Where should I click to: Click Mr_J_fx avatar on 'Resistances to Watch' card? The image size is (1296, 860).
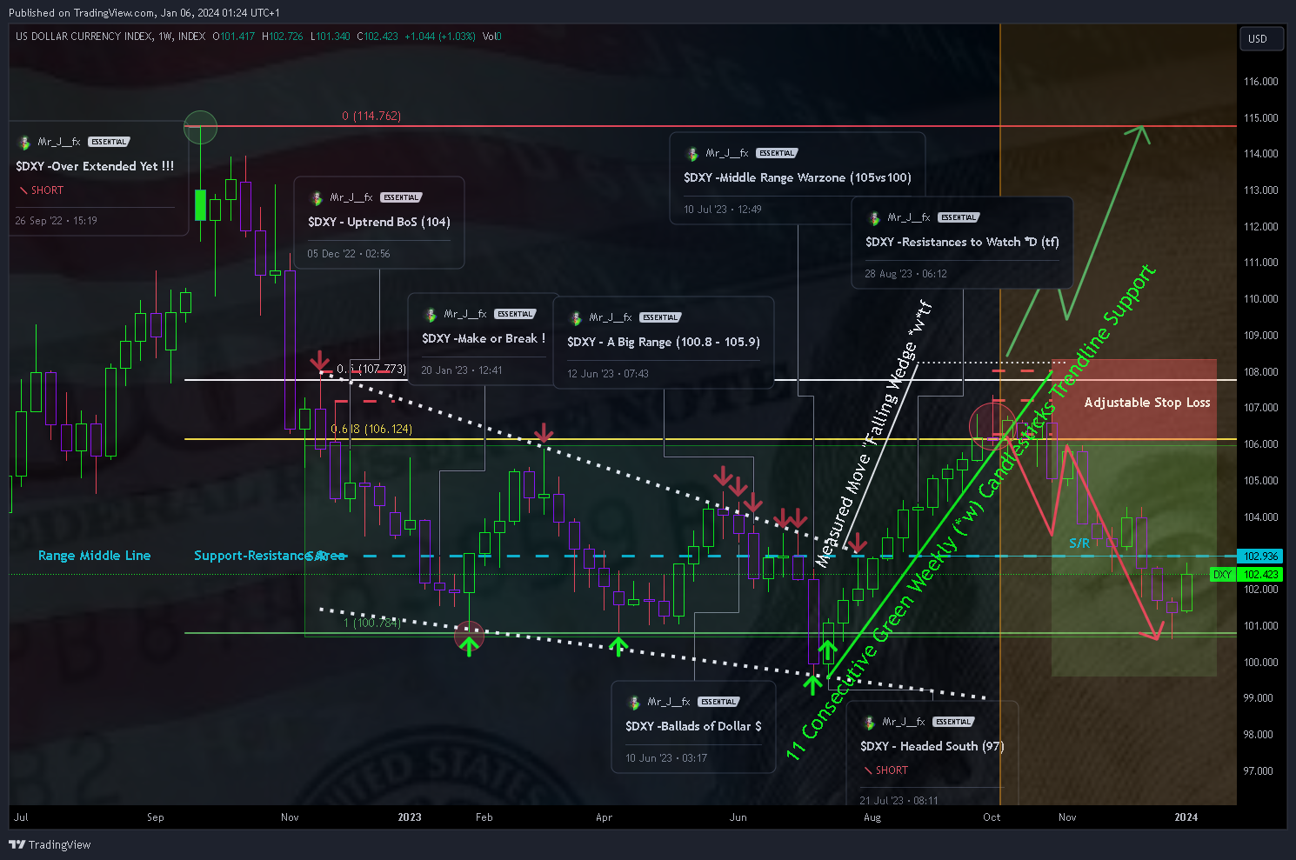pyautogui.click(x=873, y=217)
